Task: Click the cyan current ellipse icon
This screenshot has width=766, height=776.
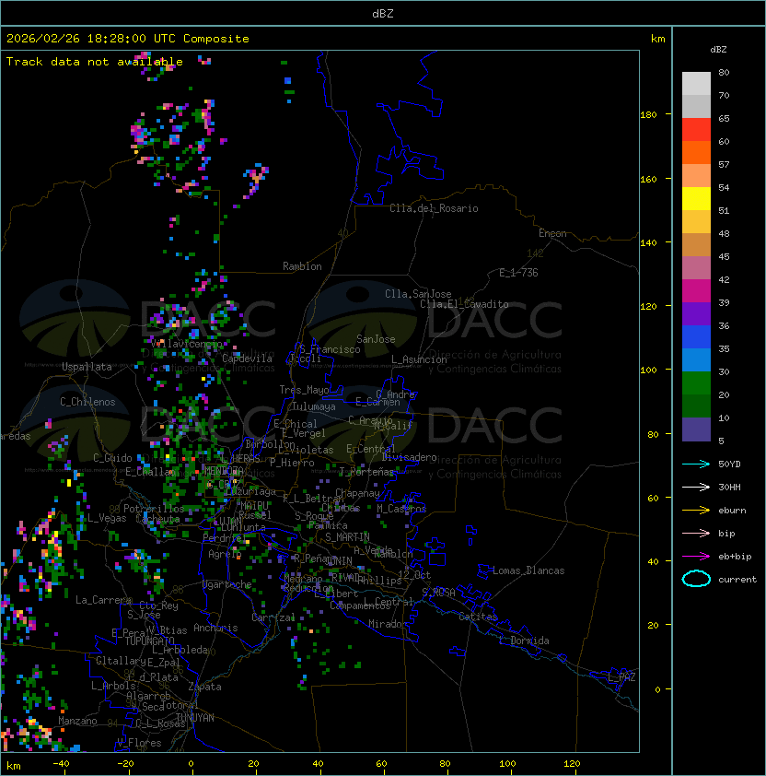Action: tap(696, 579)
